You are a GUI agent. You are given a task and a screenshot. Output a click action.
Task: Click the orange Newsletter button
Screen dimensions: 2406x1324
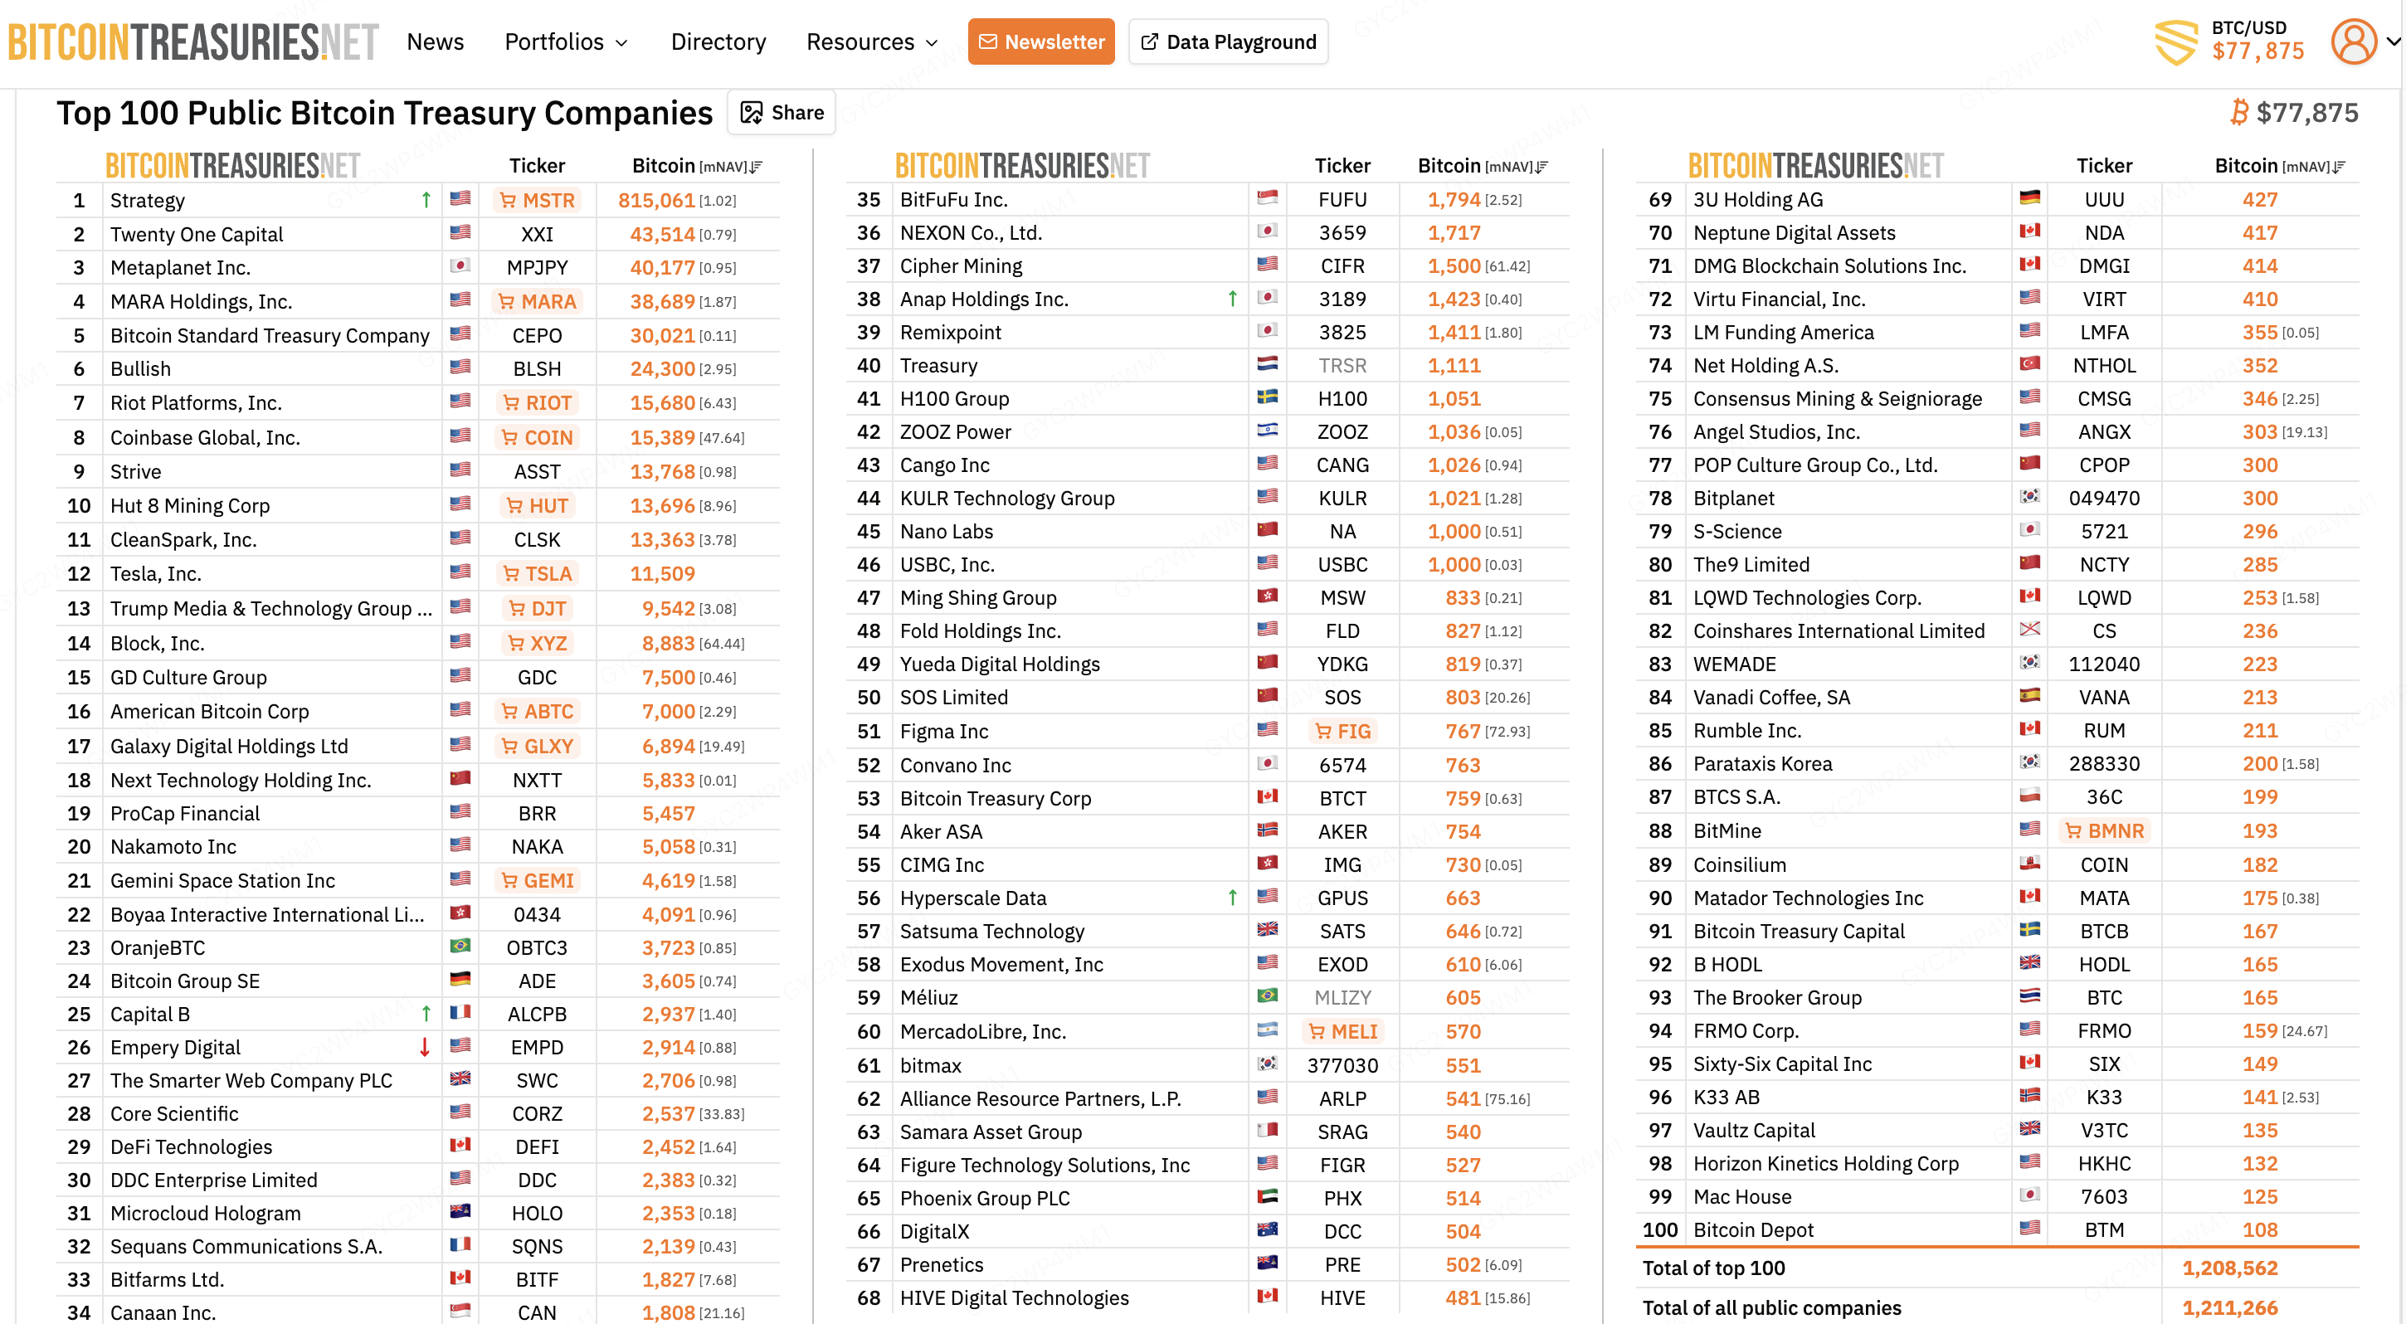click(x=1040, y=42)
